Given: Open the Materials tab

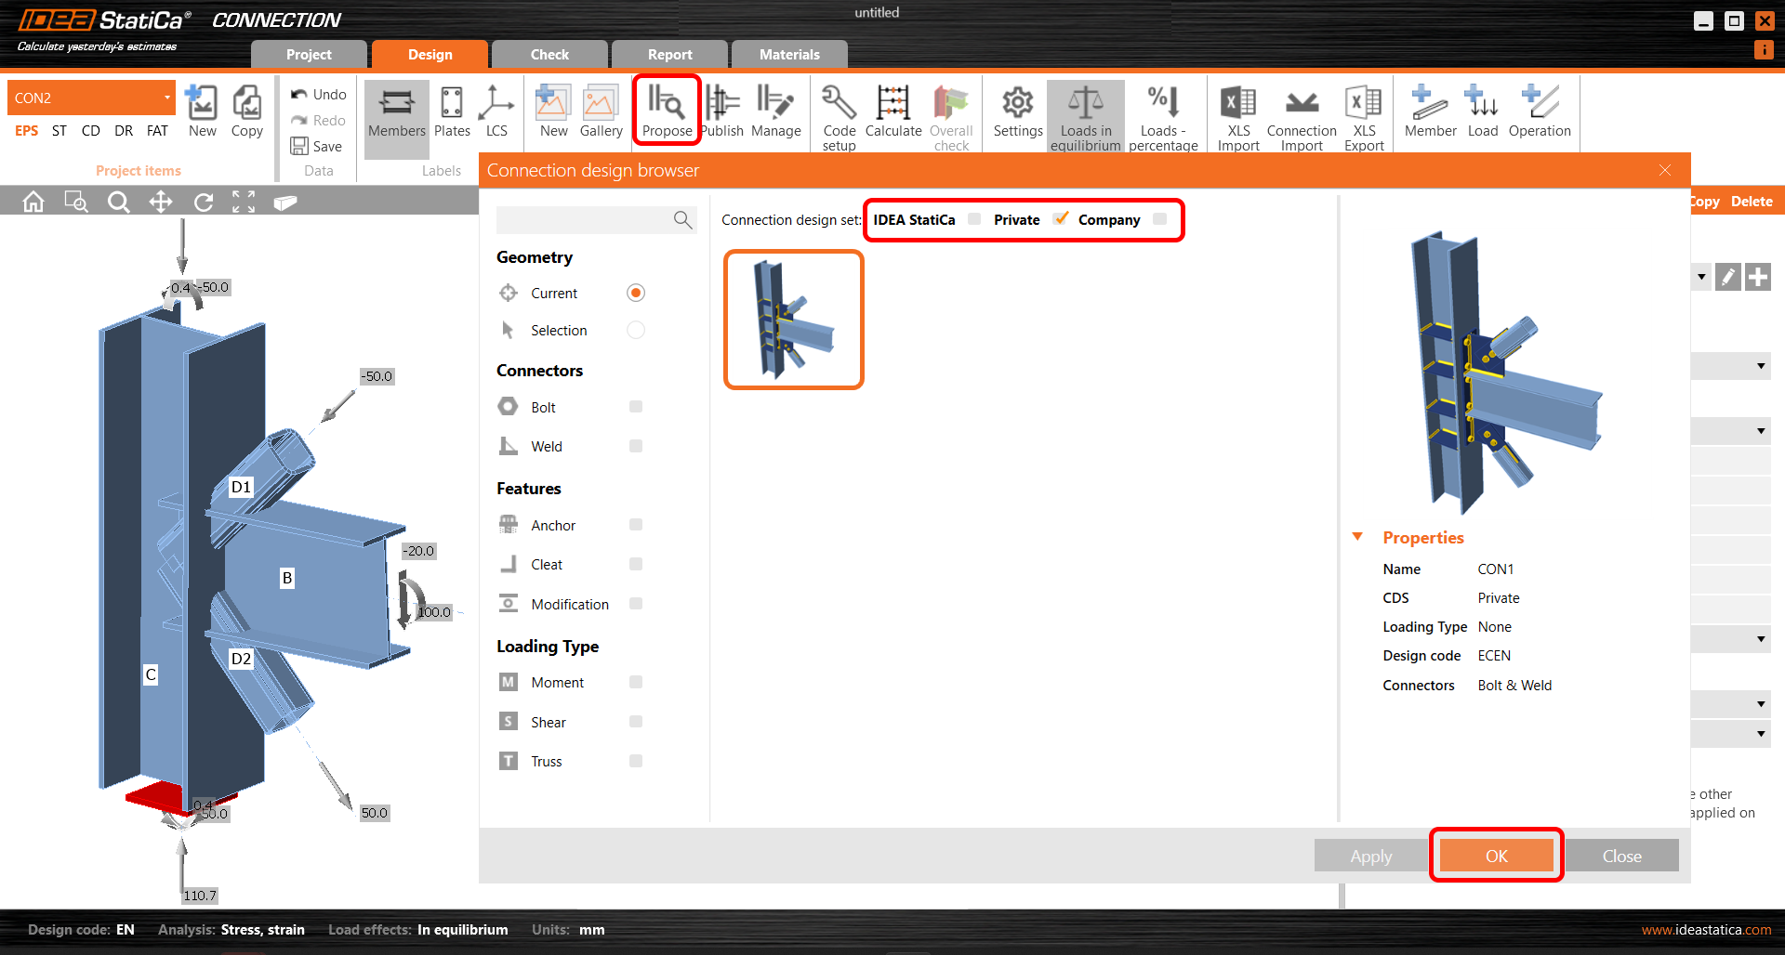Looking at the screenshot, I should point(789,55).
